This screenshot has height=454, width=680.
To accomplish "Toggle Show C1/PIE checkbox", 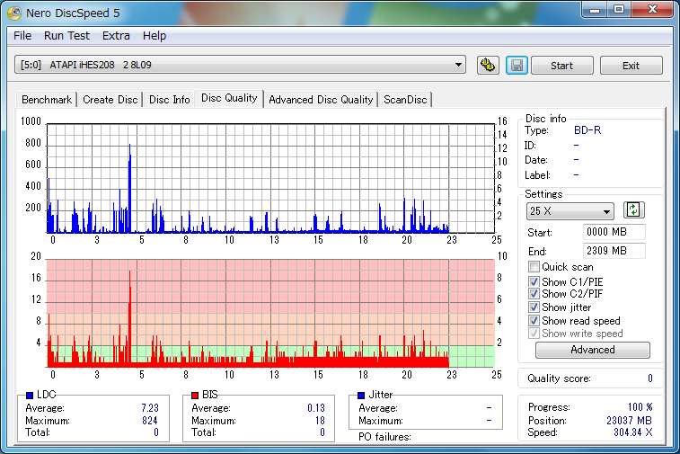I will 534,281.
